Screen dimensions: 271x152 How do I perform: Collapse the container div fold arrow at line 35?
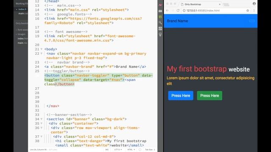[41, 124]
